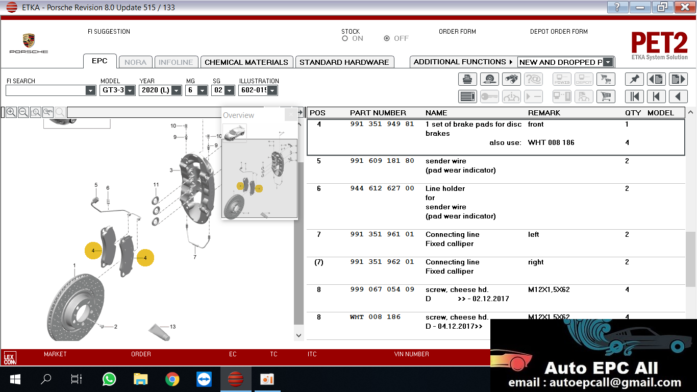Click the print icon in the toolbar
Image resolution: width=697 pixels, height=392 pixels.
point(467,79)
